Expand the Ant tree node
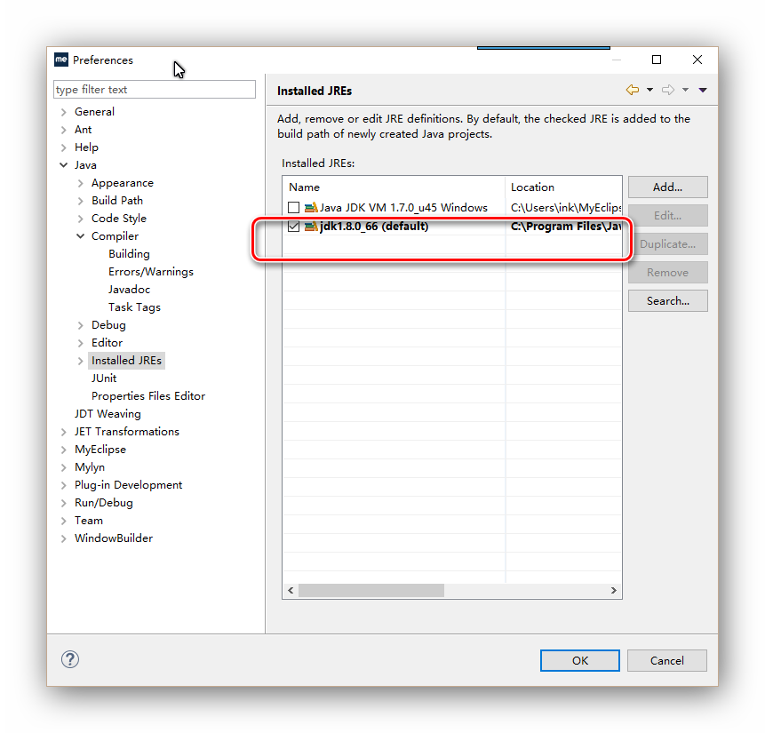 pos(63,130)
